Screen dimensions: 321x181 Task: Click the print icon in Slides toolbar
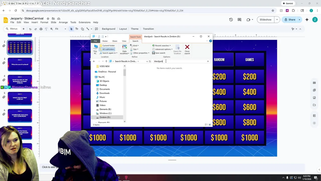tap(41, 29)
